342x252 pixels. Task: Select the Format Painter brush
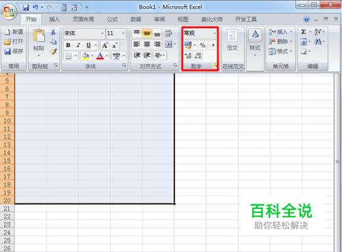click(x=53, y=52)
